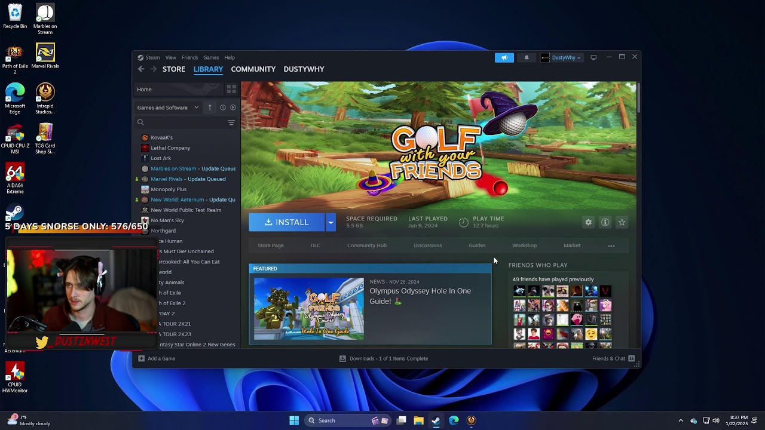Open the Friends menu
Screen dimensions: 765x430
click(x=189, y=57)
